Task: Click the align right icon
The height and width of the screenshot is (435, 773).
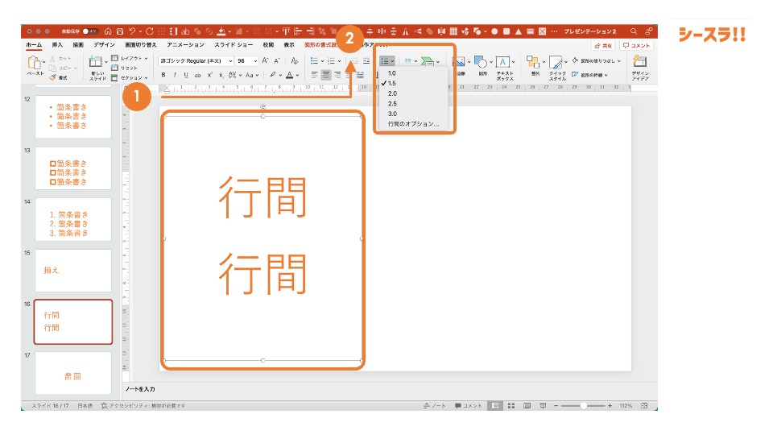Action: 337,75
